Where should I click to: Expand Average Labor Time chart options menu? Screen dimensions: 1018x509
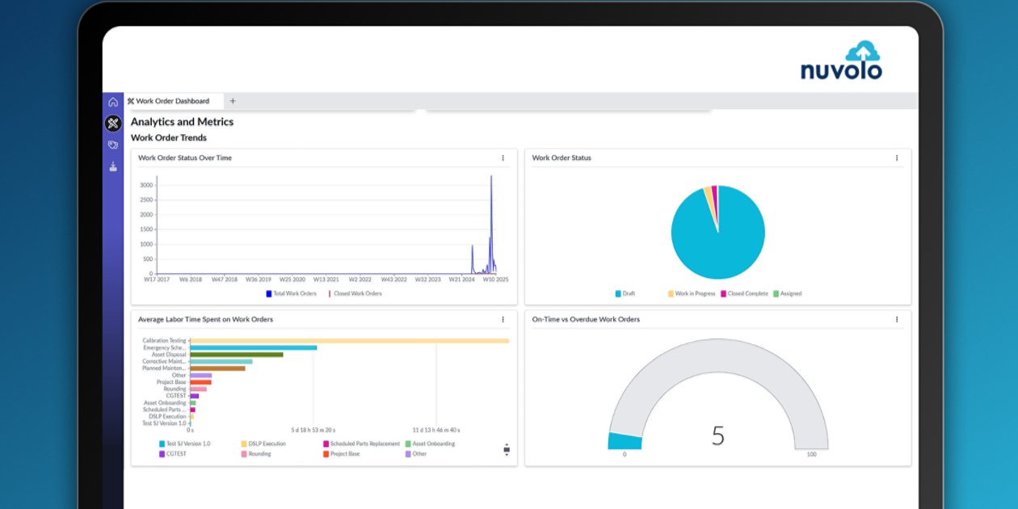503,320
